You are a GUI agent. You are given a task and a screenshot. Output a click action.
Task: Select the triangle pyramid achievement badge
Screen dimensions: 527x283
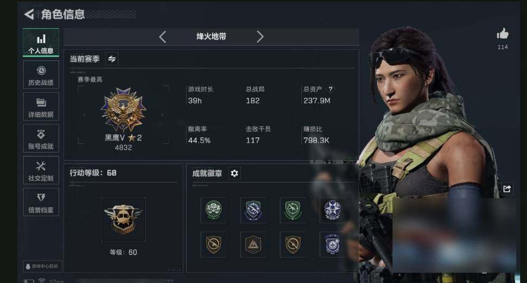tap(253, 244)
